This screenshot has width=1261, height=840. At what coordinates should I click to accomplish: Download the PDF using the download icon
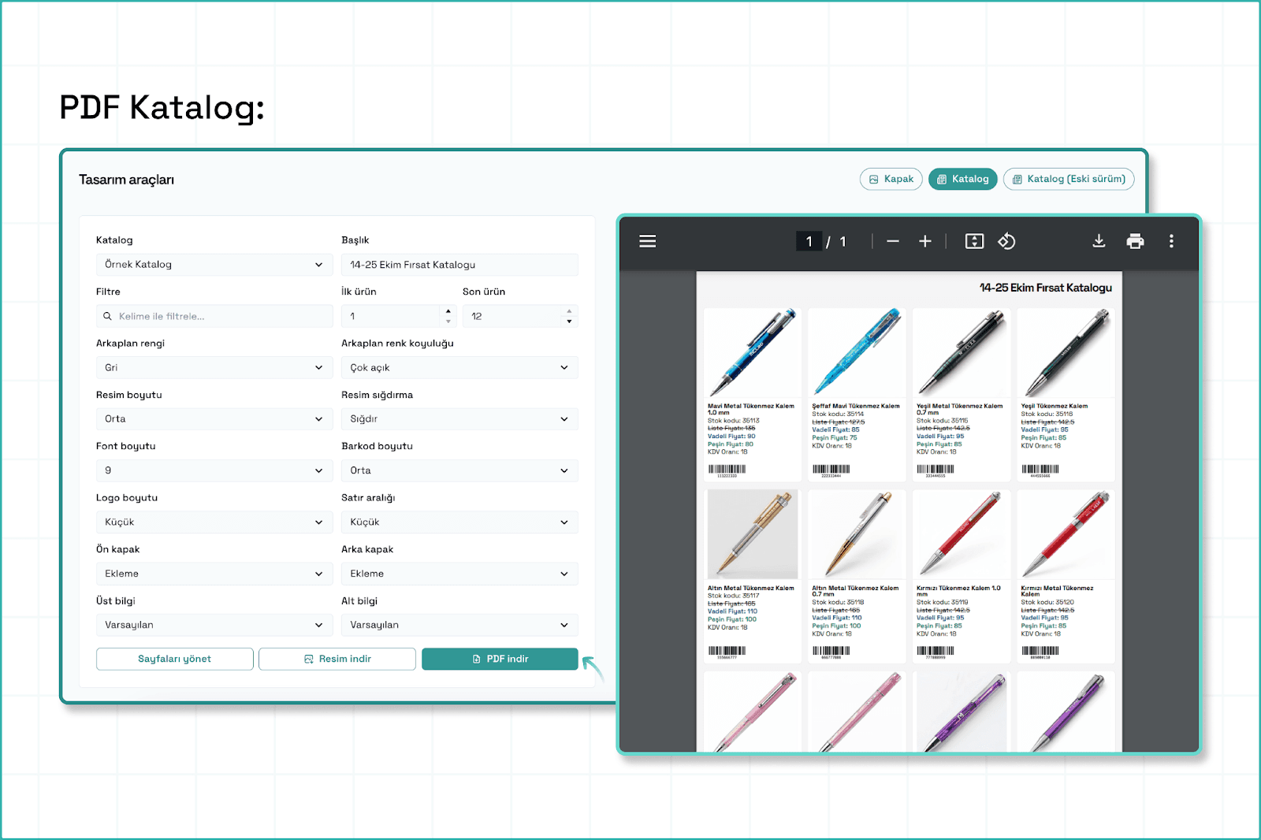point(1099,241)
